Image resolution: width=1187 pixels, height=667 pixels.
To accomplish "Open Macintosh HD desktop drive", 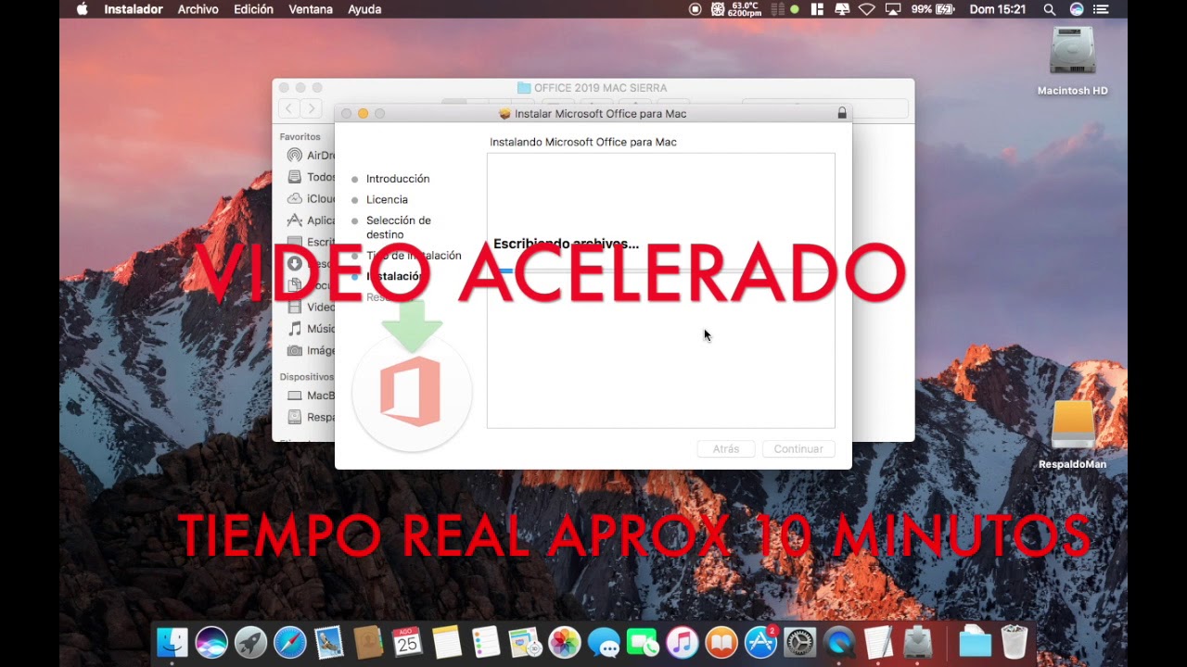I will point(1073,60).
